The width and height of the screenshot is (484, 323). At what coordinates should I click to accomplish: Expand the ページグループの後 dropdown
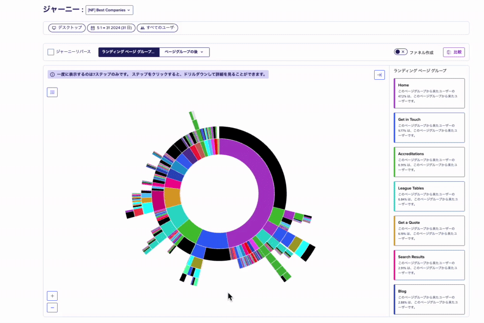click(x=184, y=52)
